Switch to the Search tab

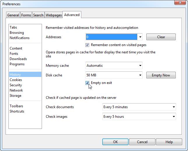point(38,15)
